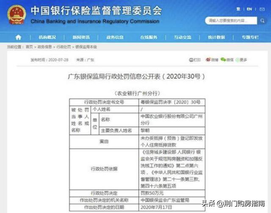The height and width of the screenshot is (213, 271).
Task: Click cell 罚款50万元
Action: pos(172,193)
